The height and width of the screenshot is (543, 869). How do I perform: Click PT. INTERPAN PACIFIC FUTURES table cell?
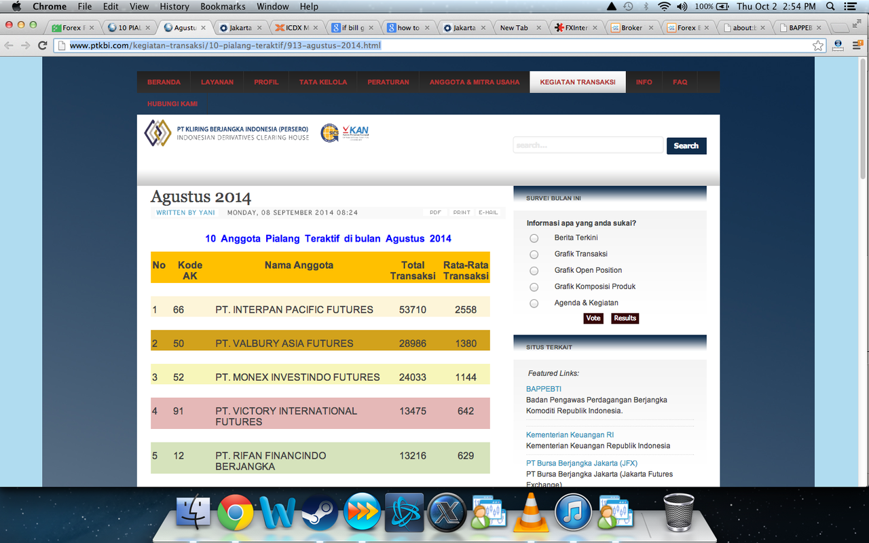(x=295, y=310)
